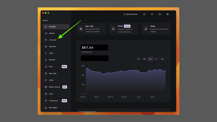Click the Receive download arrow icon
Screen dimensions: 217x122
[x=46, y=60]
